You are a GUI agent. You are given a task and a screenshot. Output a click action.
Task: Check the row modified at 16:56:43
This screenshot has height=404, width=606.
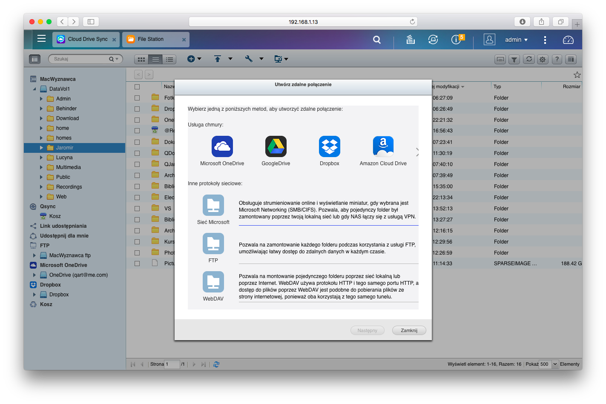(137, 131)
